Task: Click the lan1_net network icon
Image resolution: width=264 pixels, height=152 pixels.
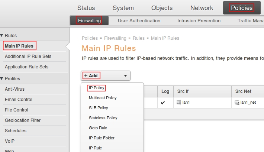Action: click(x=237, y=103)
